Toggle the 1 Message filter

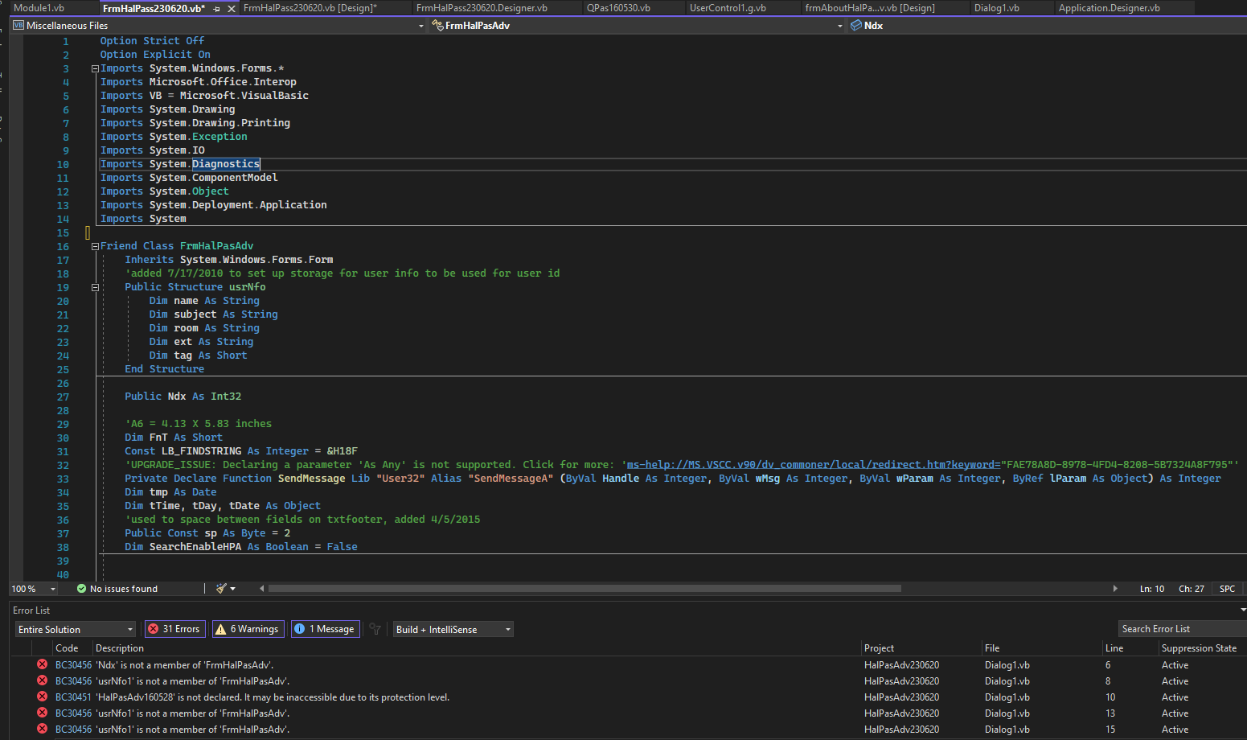coord(325,629)
